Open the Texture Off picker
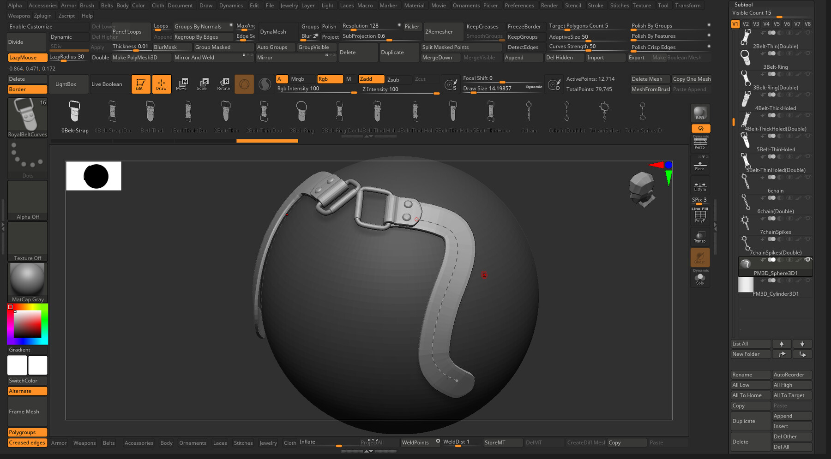This screenshot has width=831, height=459. point(28,242)
